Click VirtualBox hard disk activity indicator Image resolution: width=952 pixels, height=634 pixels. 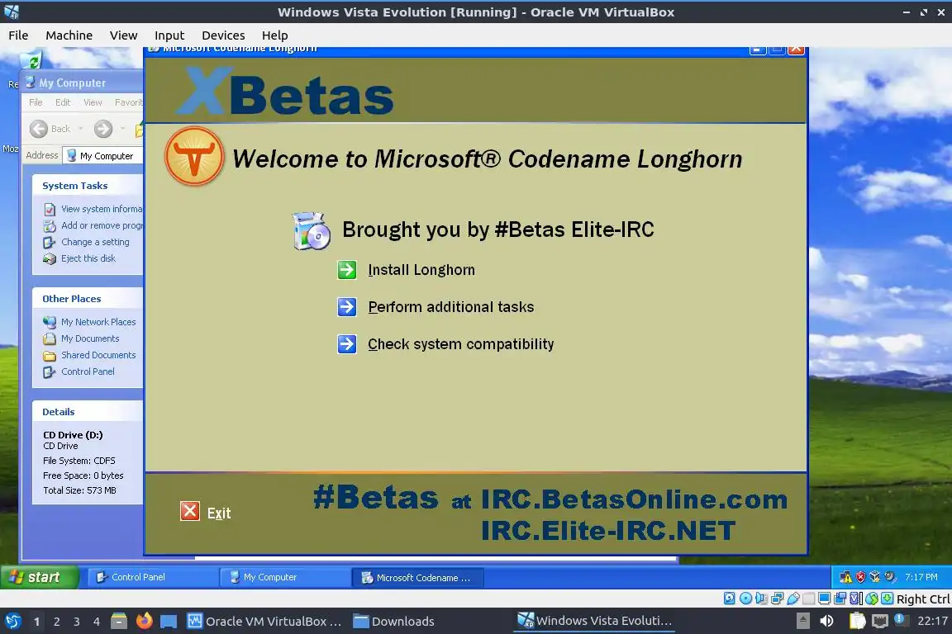pos(729,599)
